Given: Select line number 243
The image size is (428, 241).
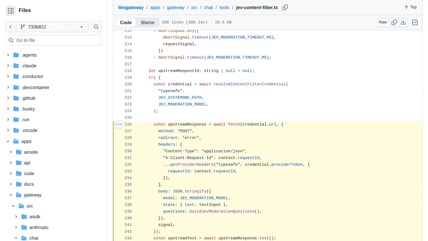Looking at the screenshot, I should [128, 238].
